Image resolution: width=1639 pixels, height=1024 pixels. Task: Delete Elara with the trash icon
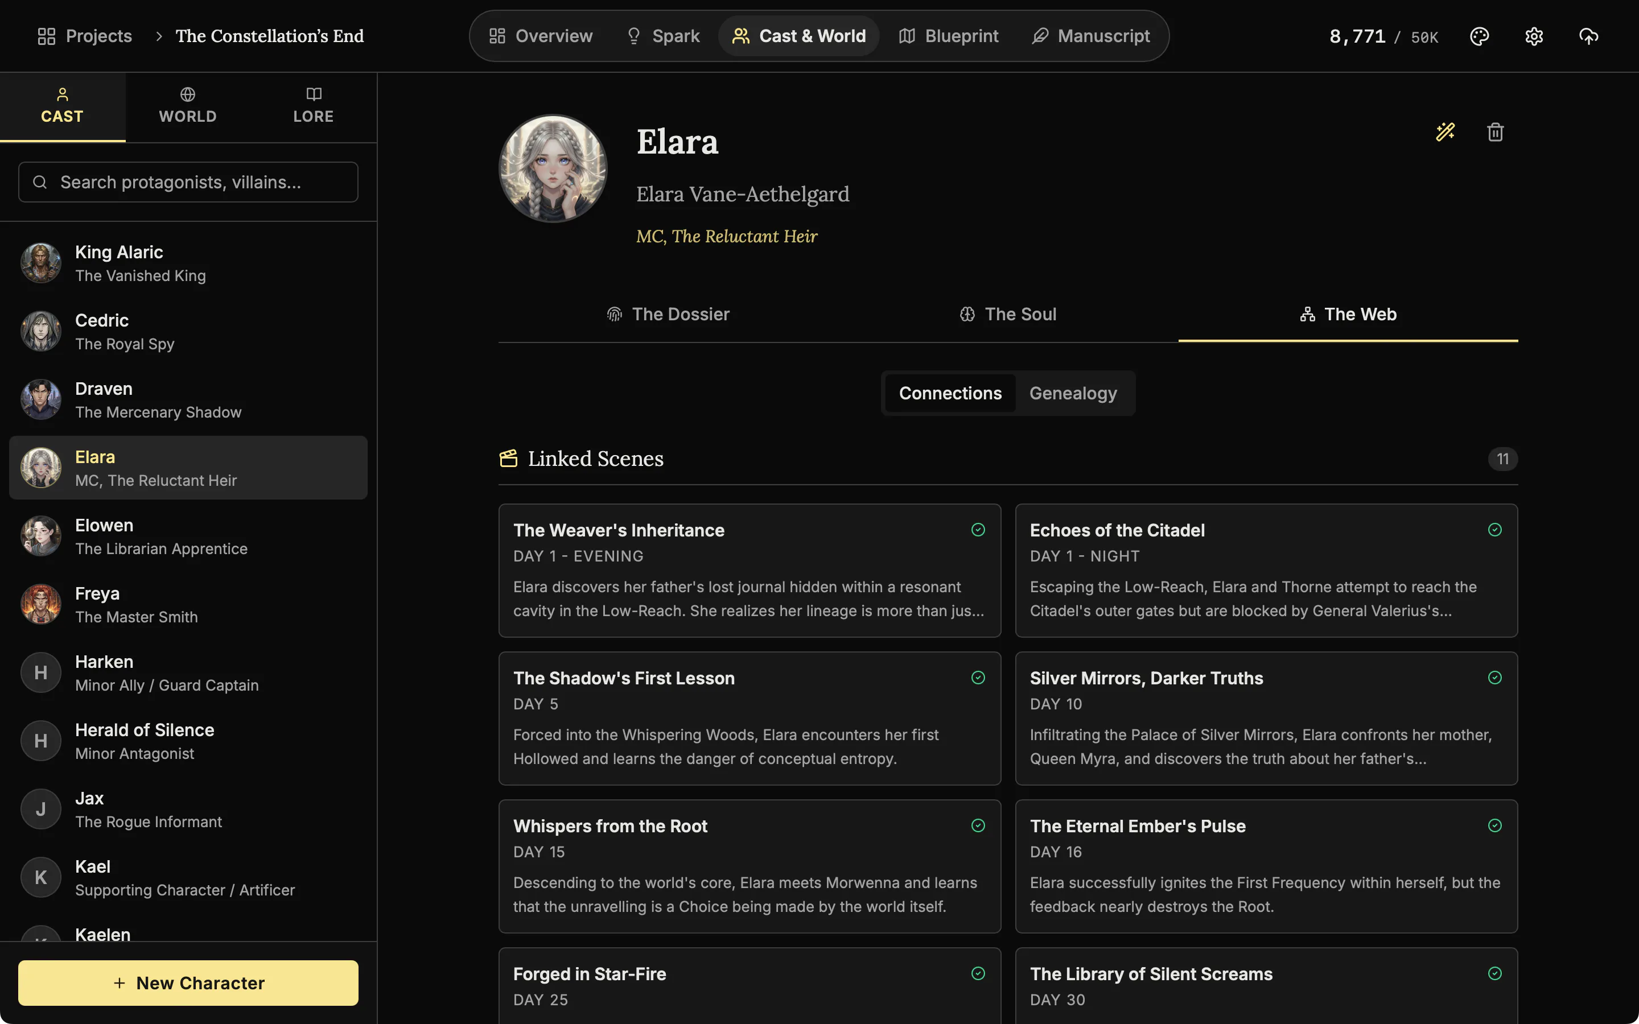coord(1496,131)
